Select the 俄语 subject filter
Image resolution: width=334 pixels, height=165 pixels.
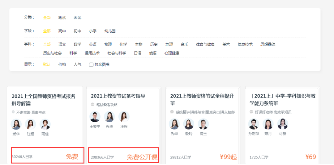[153, 53]
